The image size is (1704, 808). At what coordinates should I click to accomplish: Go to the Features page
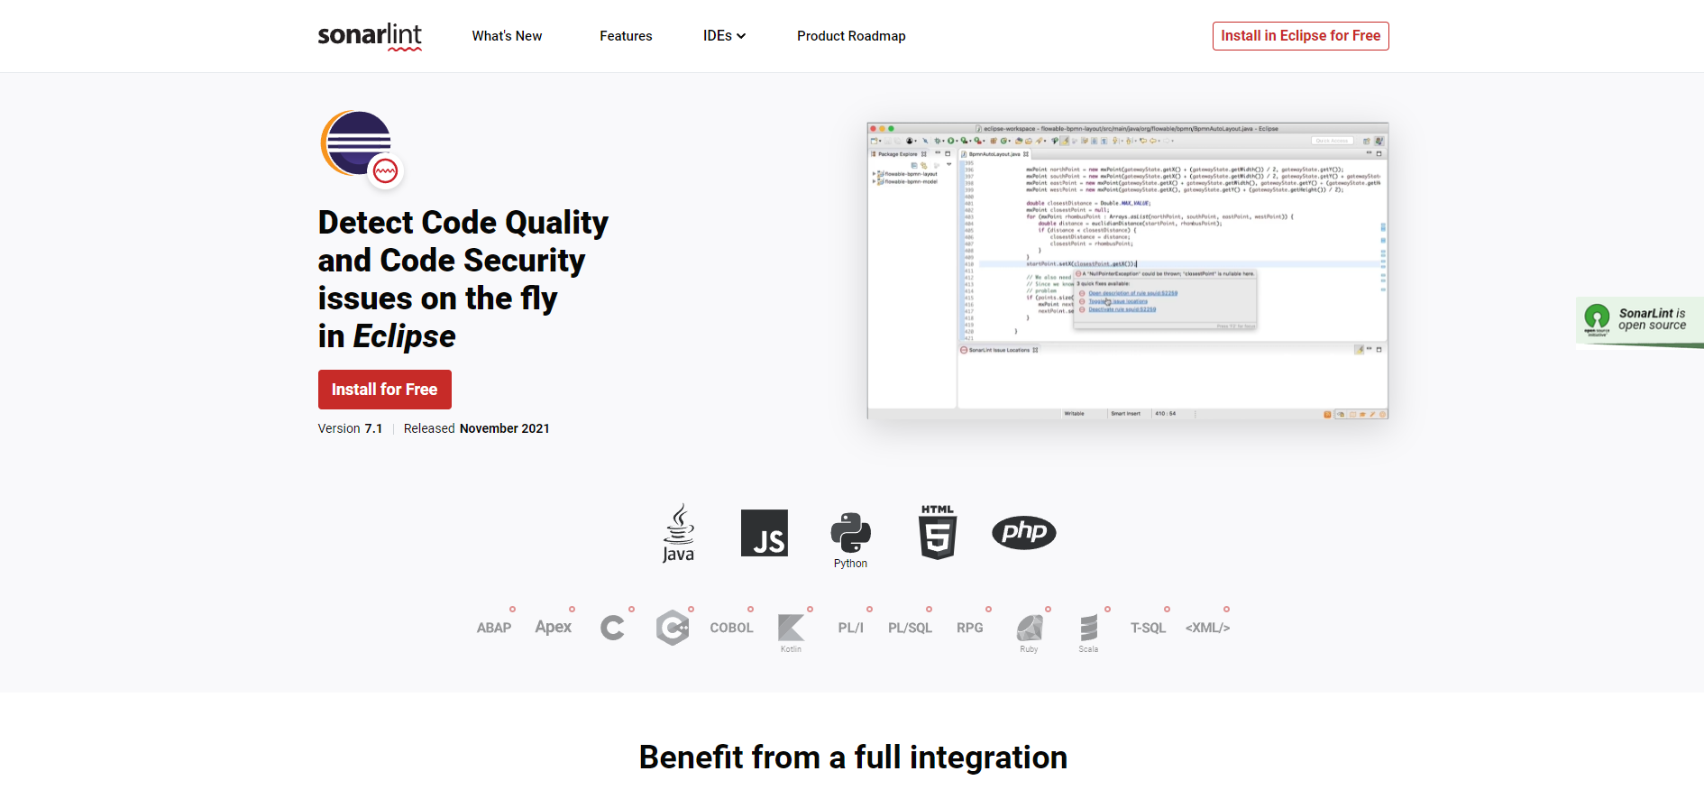[626, 36]
